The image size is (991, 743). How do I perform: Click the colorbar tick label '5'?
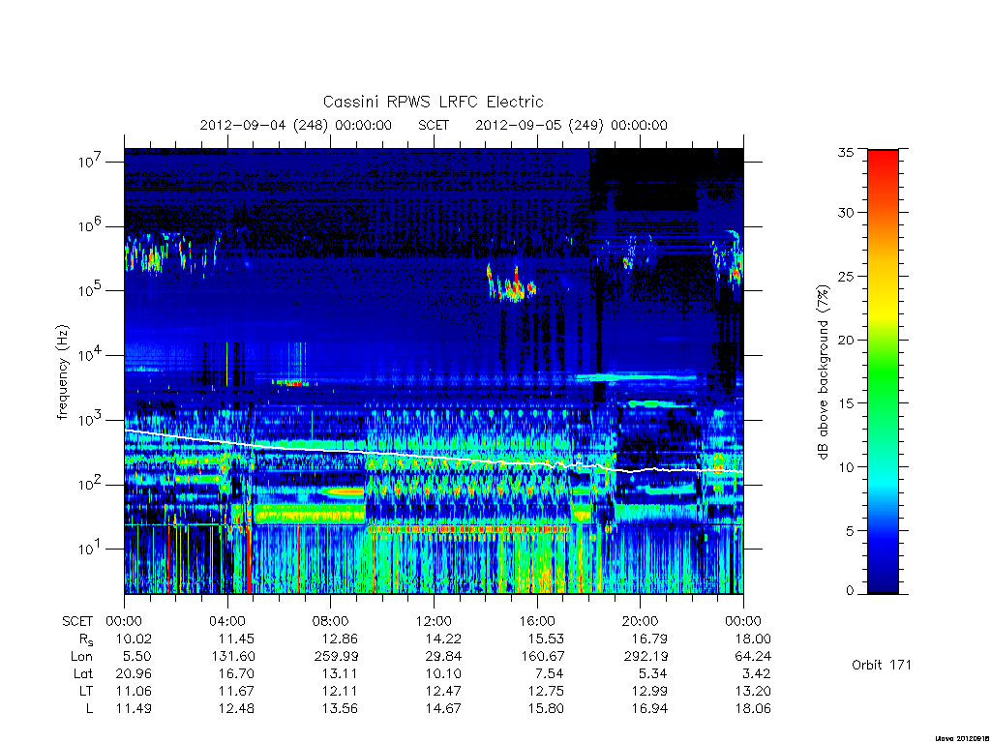click(850, 531)
